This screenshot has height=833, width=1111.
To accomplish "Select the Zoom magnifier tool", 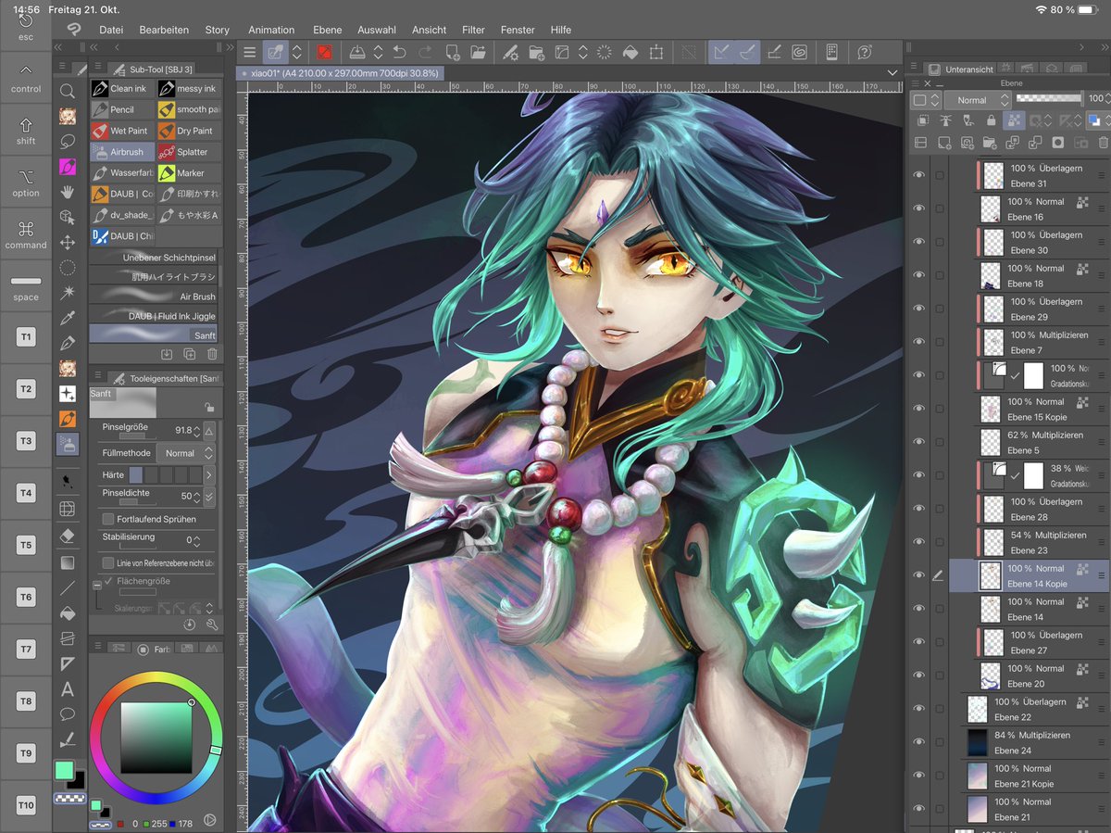I will click(x=68, y=91).
